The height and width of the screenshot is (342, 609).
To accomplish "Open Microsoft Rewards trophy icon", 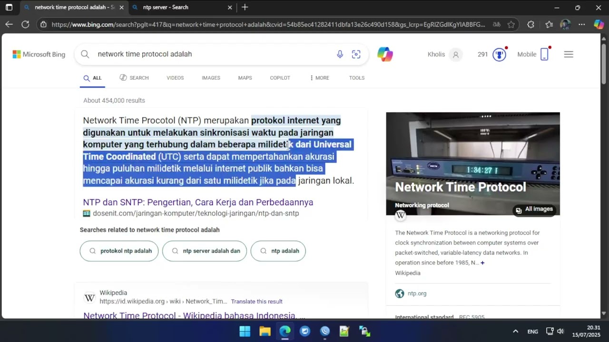I will 499,54.
